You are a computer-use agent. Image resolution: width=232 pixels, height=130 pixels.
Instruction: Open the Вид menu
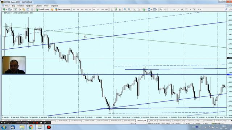click(13, 6)
